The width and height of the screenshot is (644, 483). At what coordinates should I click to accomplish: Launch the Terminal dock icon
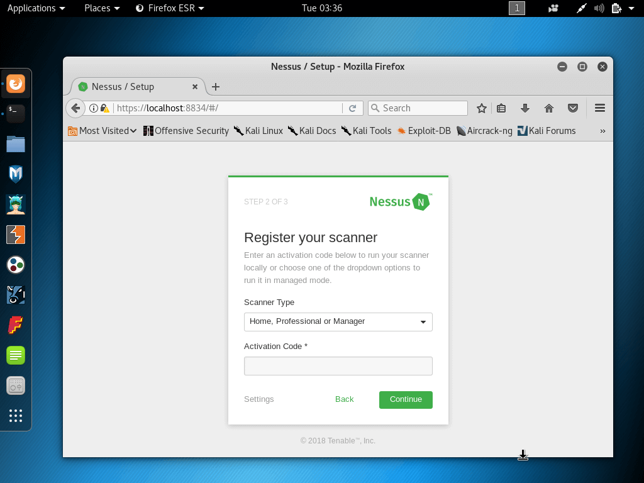[16, 114]
